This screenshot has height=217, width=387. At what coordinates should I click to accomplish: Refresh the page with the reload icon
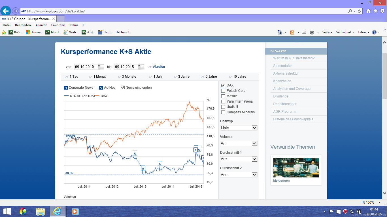point(360,11)
